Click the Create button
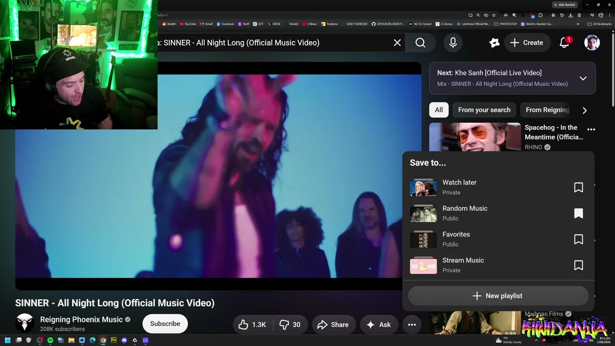615x346 pixels. coord(527,43)
